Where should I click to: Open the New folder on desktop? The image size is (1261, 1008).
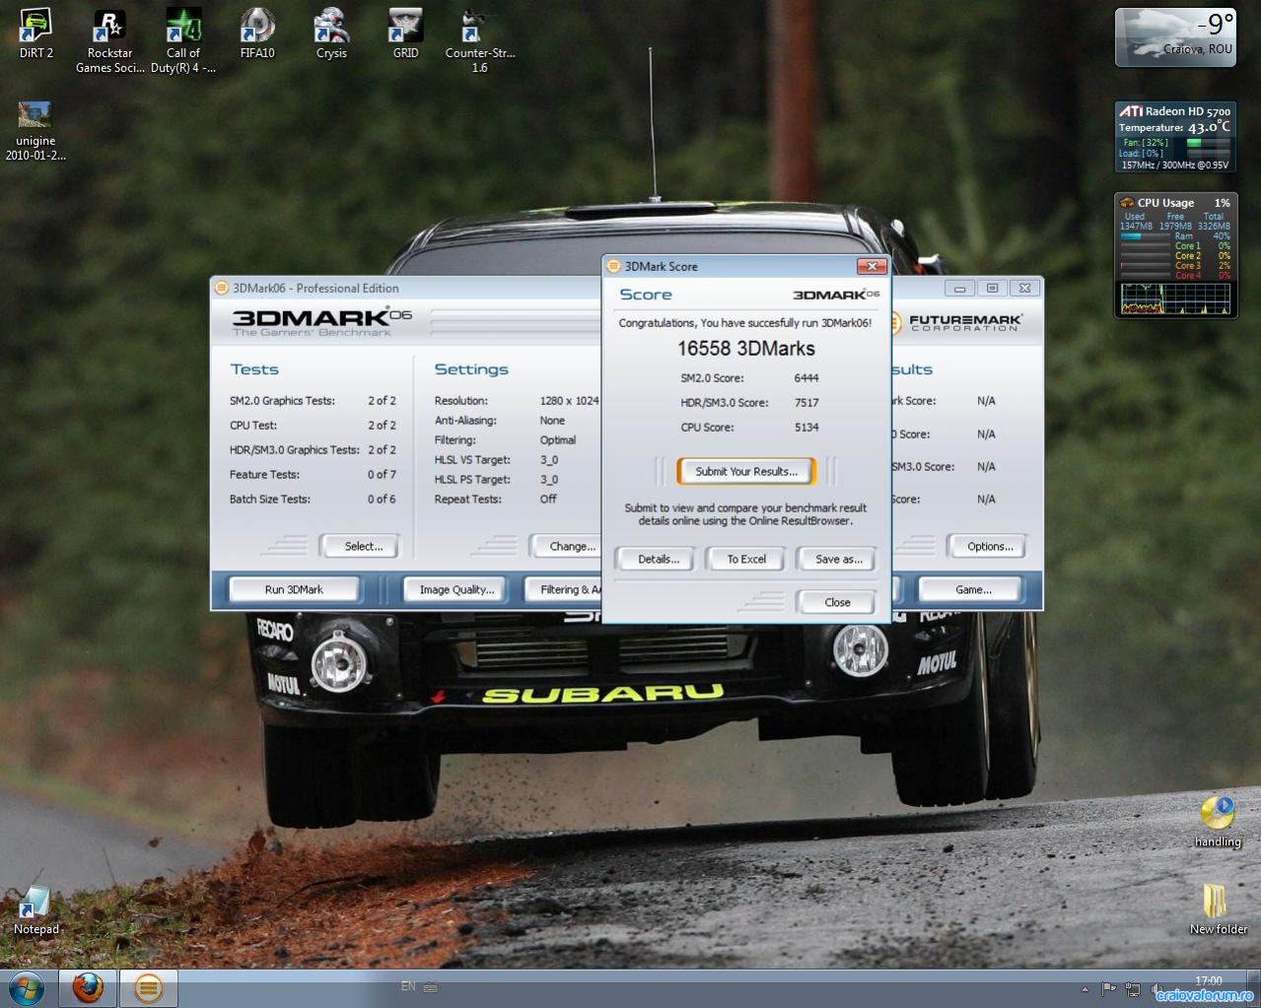(1218, 908)
